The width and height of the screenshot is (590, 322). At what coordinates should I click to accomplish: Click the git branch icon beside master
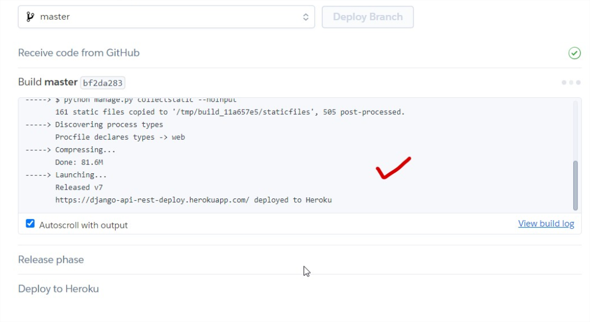coord(30,17)
